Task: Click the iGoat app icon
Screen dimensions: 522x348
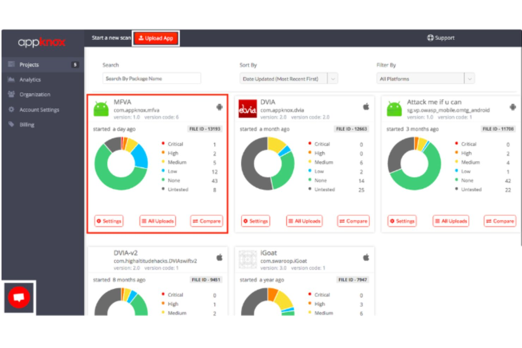Action: coord(248,260)
